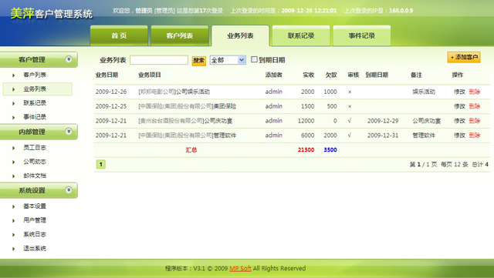
Task: Click the 2009-12-29 due date cell
Action: coord(383,121)
